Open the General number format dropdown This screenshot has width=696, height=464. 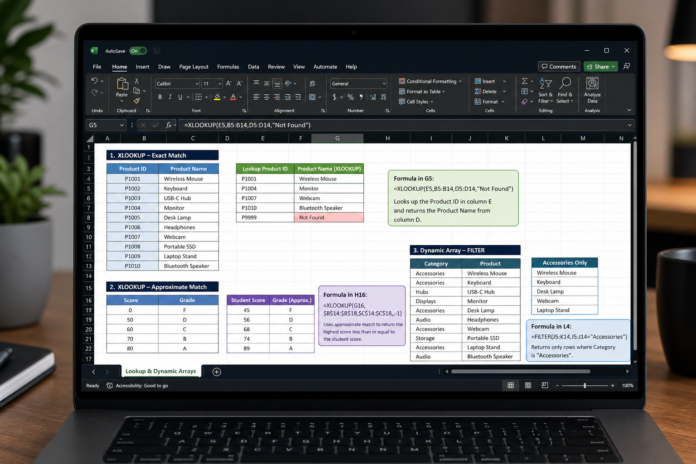384,84
